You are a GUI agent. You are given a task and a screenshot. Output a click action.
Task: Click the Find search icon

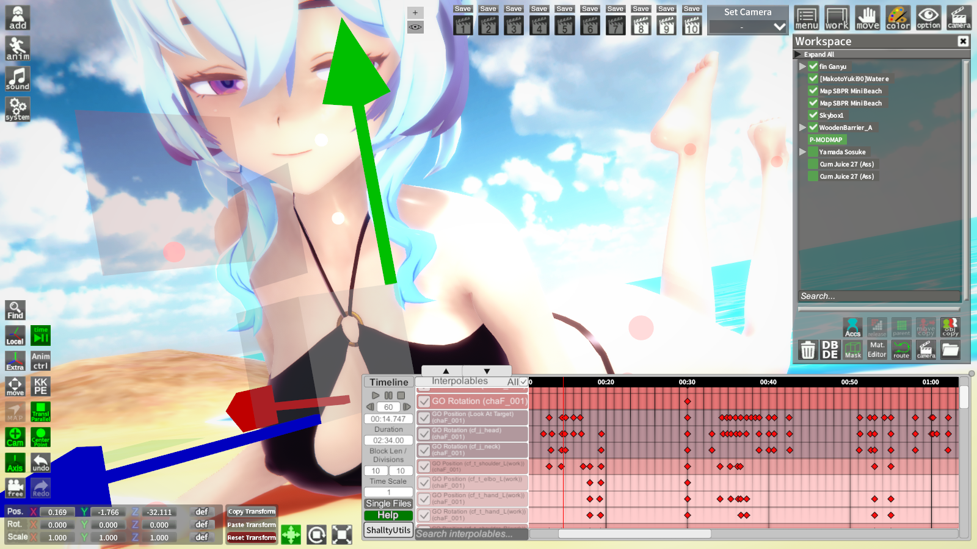15,310
